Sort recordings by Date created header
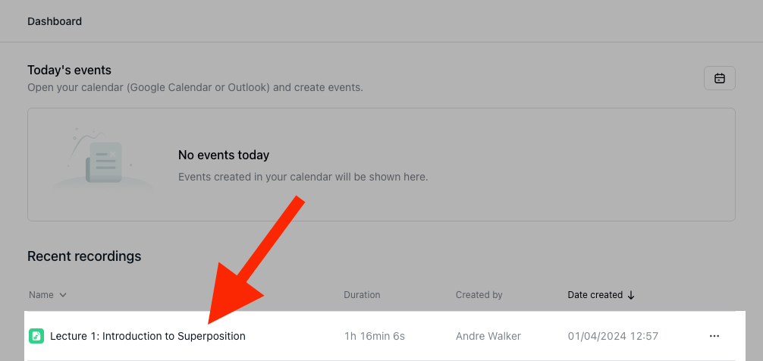The image size is (763, 361). point(595,295)
